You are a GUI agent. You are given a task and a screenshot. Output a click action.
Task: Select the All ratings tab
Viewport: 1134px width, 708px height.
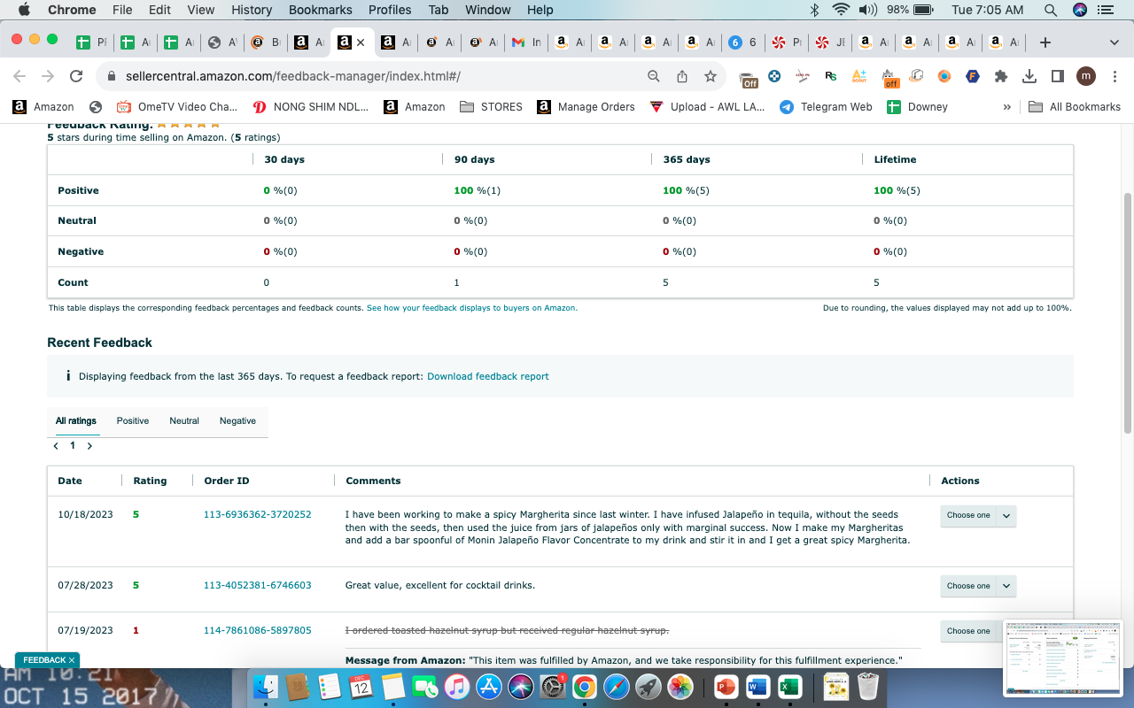pyautogui.click(x=76, y=421)
